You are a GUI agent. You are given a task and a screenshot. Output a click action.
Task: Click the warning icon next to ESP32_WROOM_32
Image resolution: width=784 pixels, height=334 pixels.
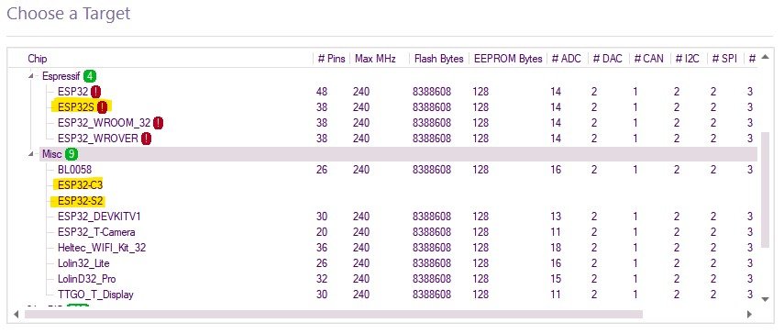(x=159, y=123)
